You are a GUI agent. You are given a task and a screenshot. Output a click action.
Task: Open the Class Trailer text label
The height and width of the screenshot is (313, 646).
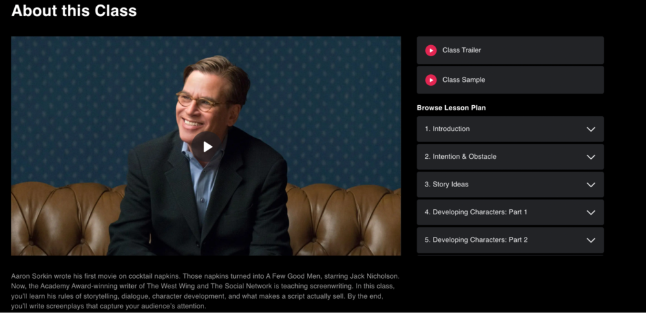click(461, 50)
